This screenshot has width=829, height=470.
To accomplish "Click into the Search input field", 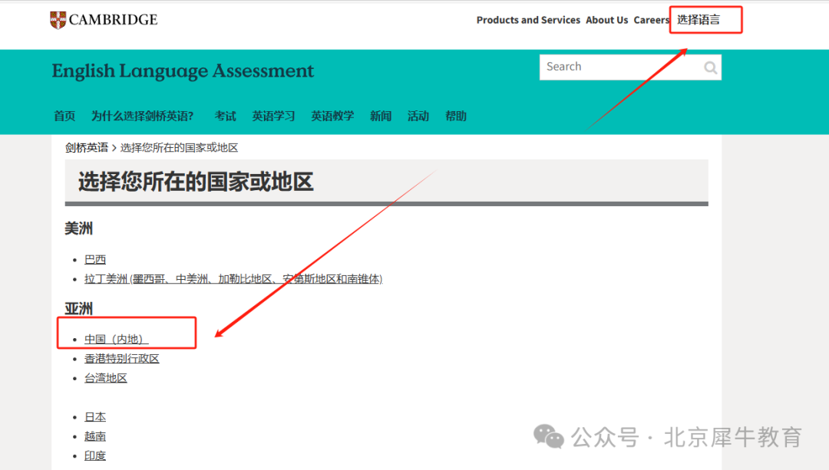I will (619, 67).
